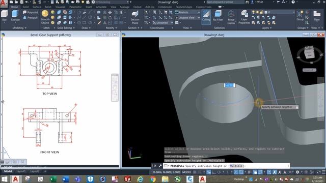Switch to the Model tab at bottom
The image size is (326, 183).
tap(8, 171)
